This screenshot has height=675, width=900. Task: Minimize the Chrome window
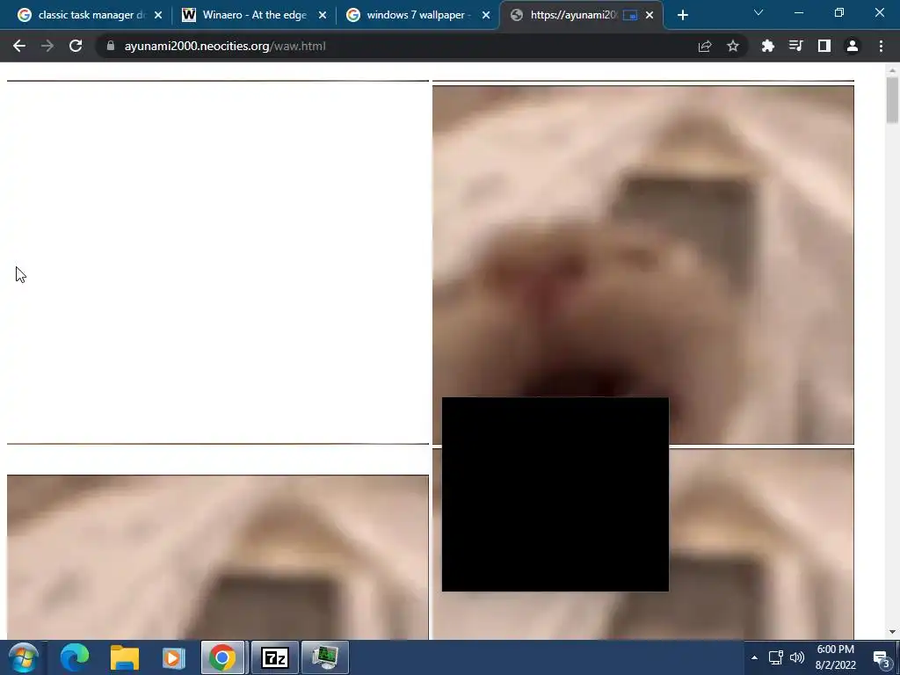[x=799, y=12]
